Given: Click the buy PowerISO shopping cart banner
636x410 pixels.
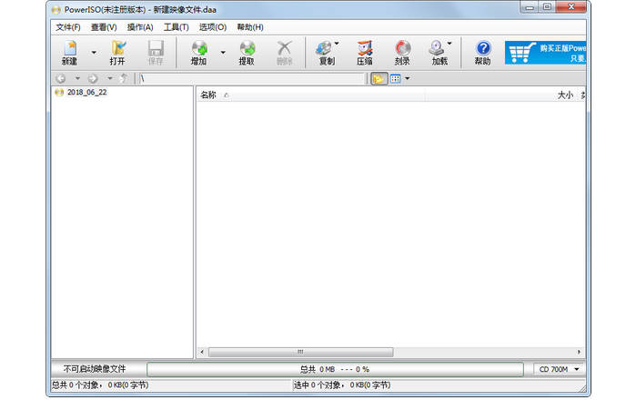Looking at the screenshot, I should 544,53.
